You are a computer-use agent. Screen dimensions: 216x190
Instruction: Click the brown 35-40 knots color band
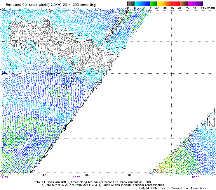tap(184, 4)
